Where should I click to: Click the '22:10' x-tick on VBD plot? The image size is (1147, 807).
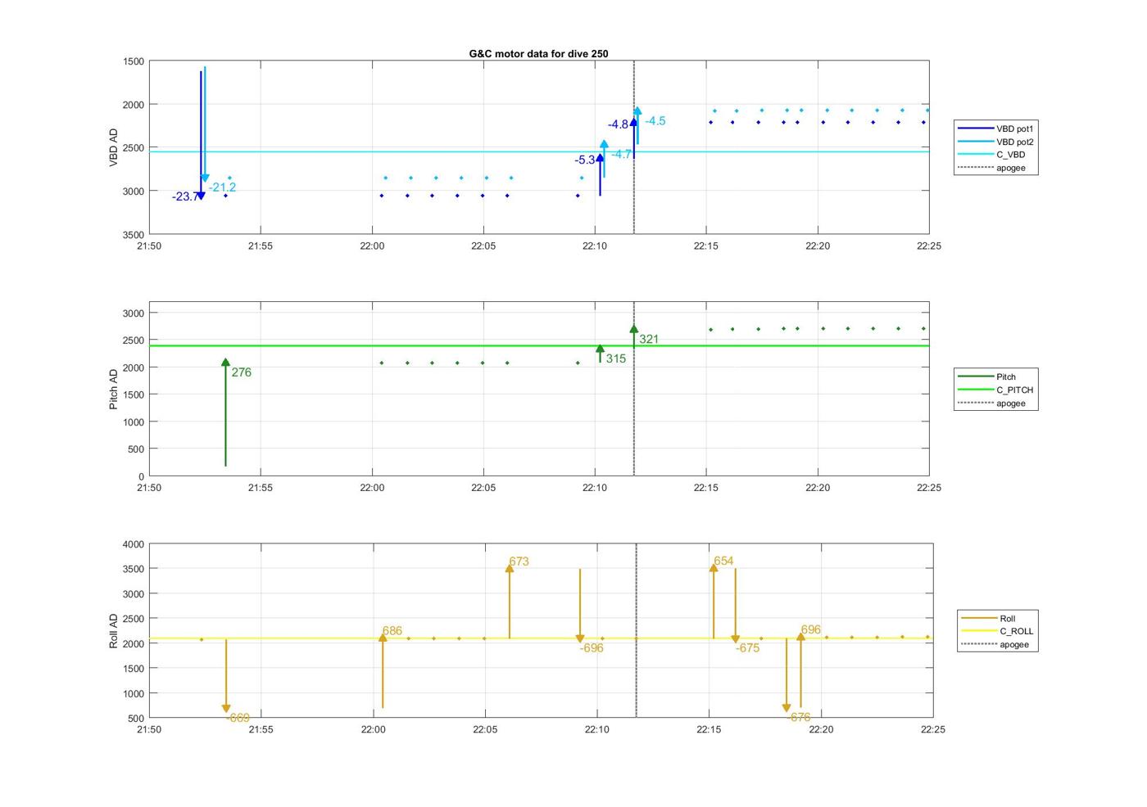pyautogui.click(x=595, y=246)
